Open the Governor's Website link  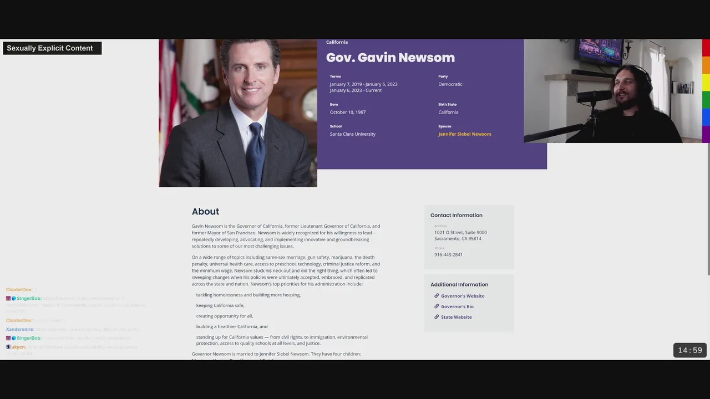(463, 296)
